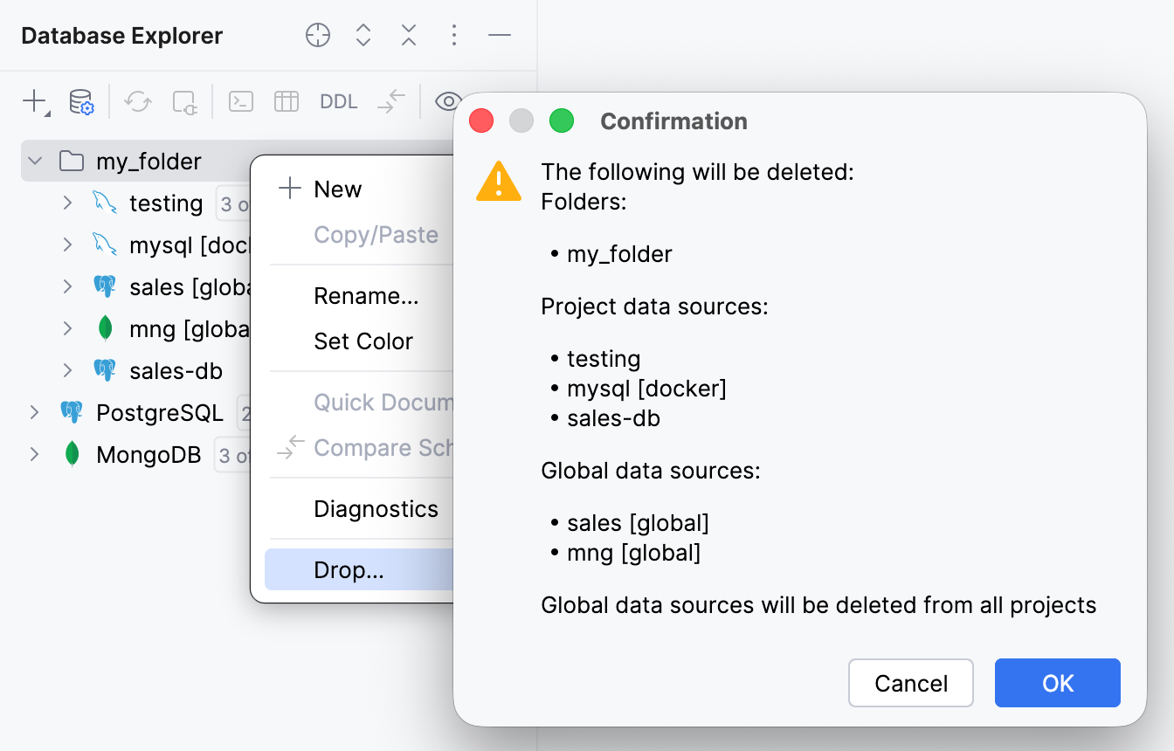Expand the MongoDB node
This screenshot has width=1174, height=751.
(35, 455)
